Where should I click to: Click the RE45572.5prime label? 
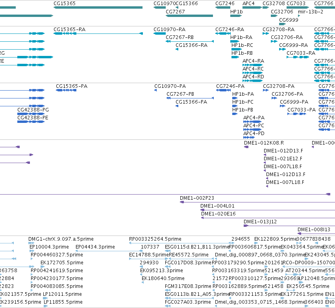pos(189,255)
